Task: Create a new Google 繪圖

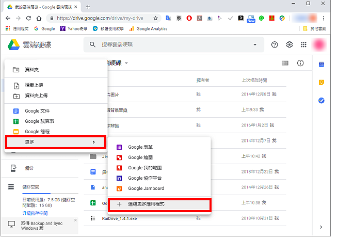Action: pos(159,157)
